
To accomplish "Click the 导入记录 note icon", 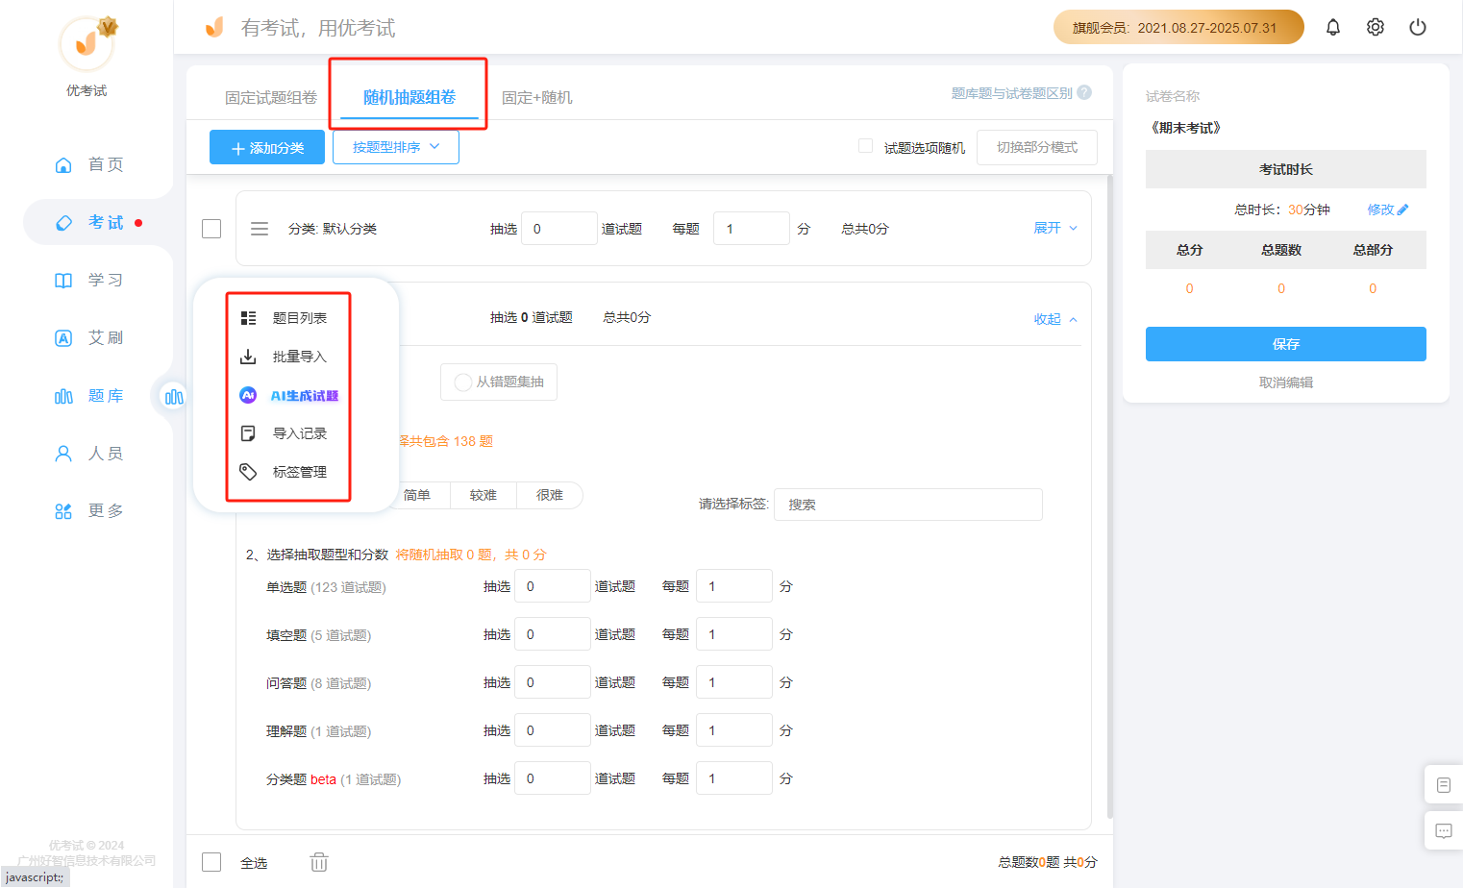I will 248,433.
